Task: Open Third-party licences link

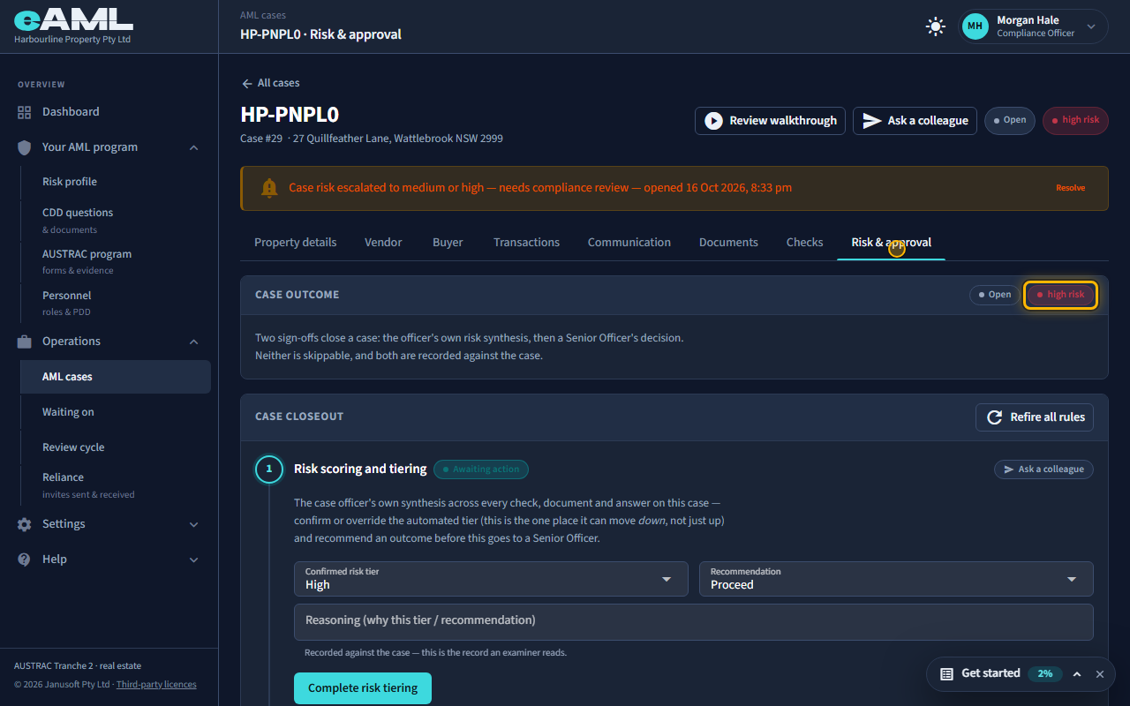Action: tap(156, 685)
